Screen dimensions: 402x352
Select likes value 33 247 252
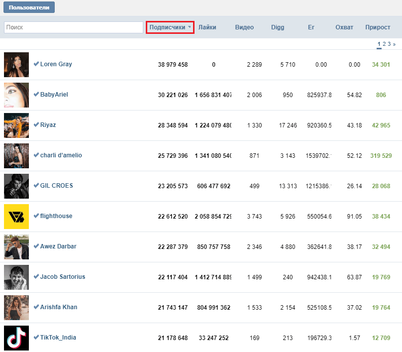(213, 338)
